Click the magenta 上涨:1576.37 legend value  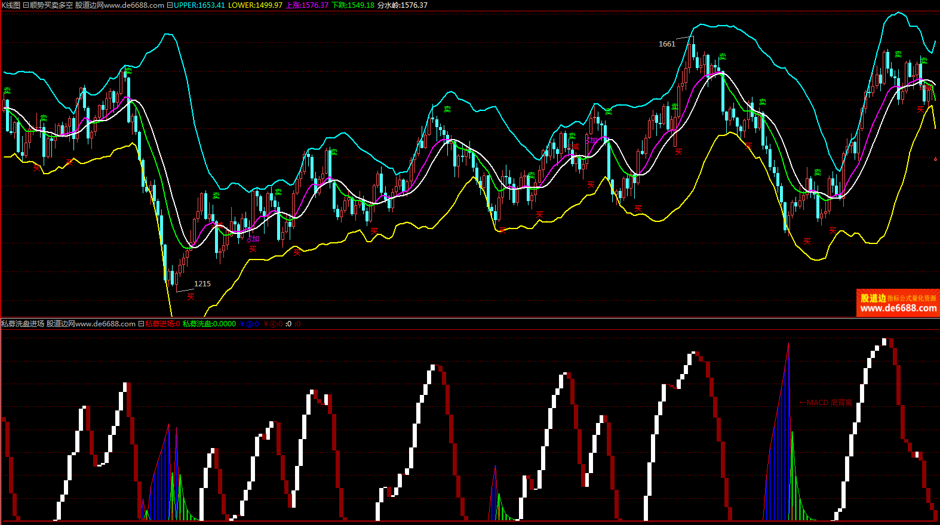click(307, 5)
